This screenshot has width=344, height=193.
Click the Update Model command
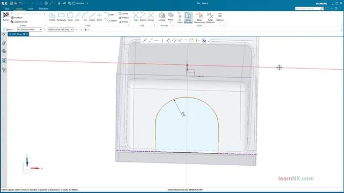(x=19, y=21)
